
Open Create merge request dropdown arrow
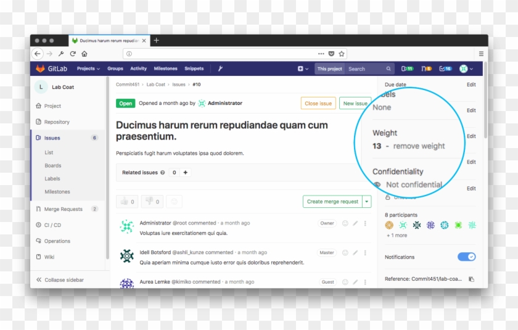pos(367,202)
